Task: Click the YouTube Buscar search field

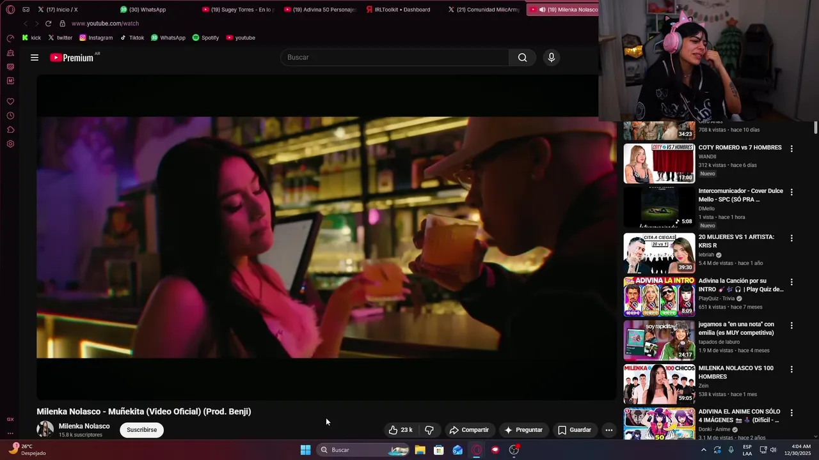Action: [395, 57]
